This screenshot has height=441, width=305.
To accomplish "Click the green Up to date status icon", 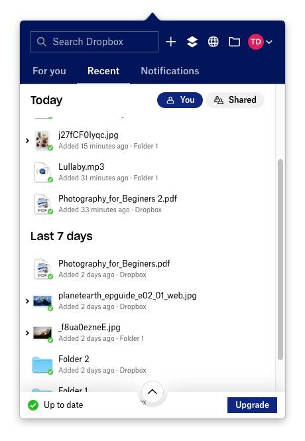I will [x=33, y=405].
